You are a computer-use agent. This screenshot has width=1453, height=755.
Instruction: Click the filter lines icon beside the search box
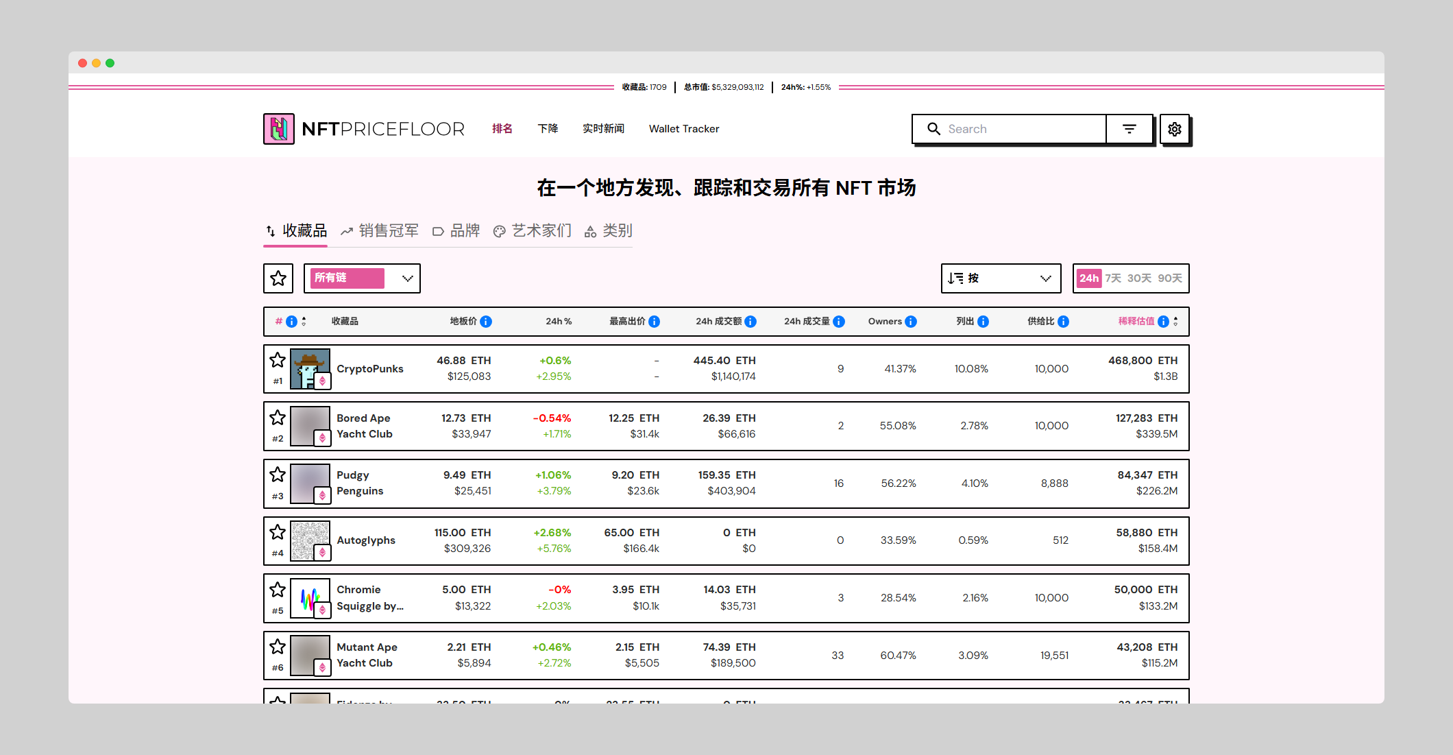(1130, 129)
